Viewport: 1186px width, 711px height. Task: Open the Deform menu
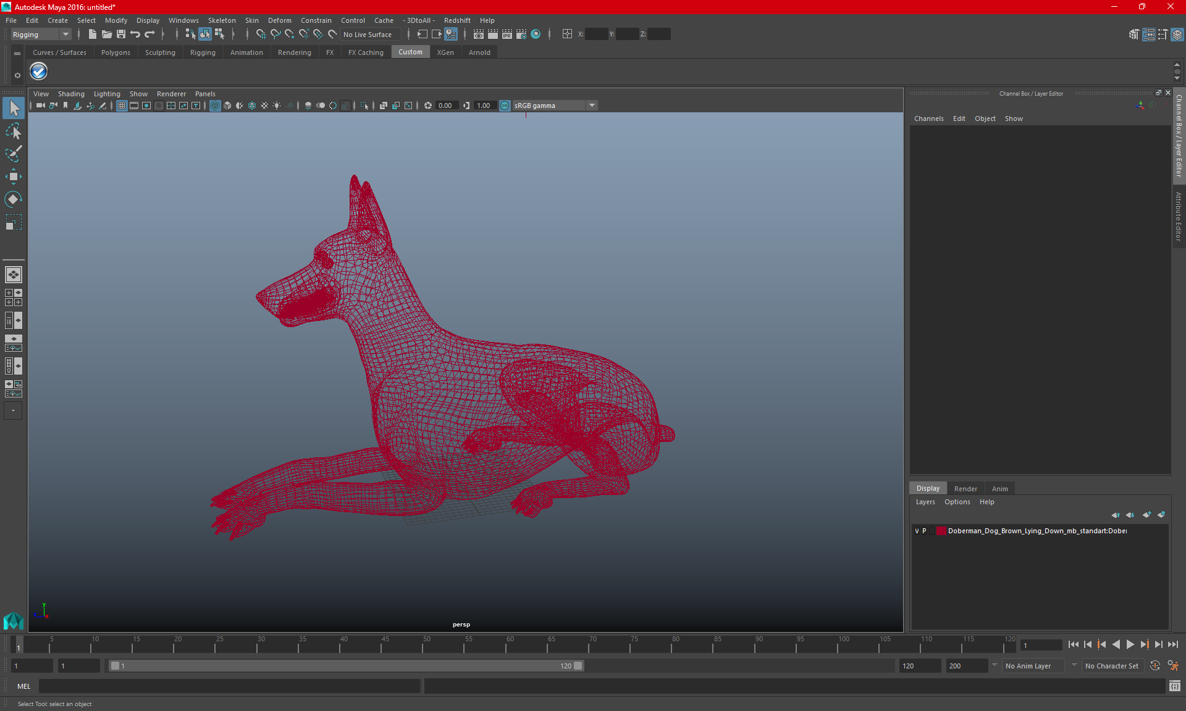(279, 20)
